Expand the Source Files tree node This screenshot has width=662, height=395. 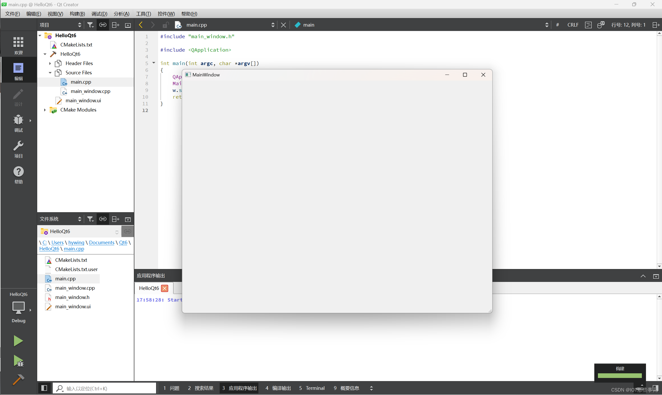[50, 72]
